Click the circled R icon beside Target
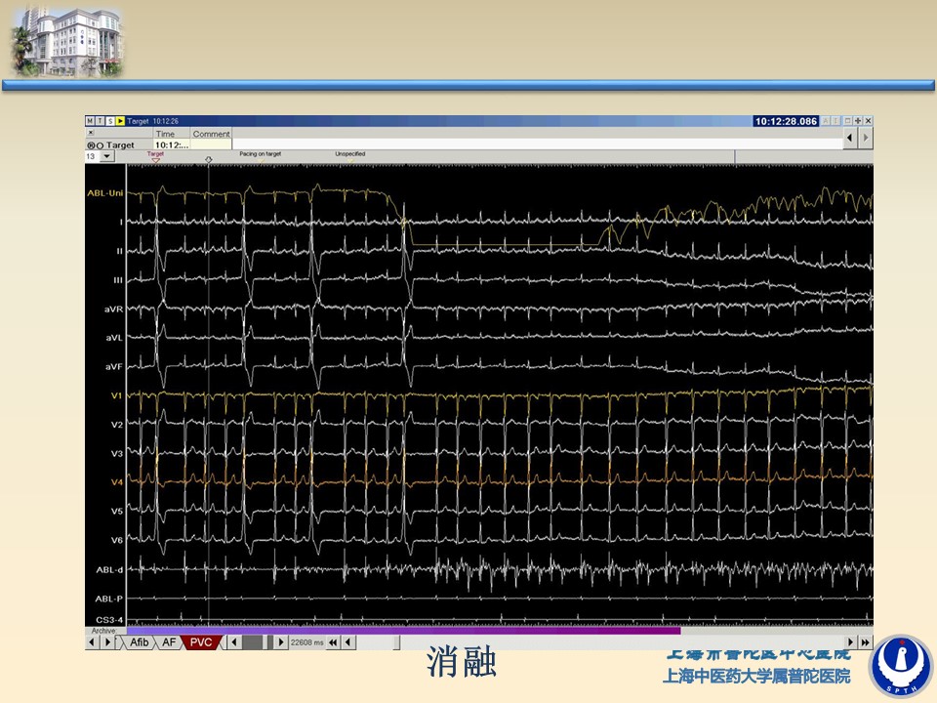This screenshot has width=937, height=703. click(91, 145)
